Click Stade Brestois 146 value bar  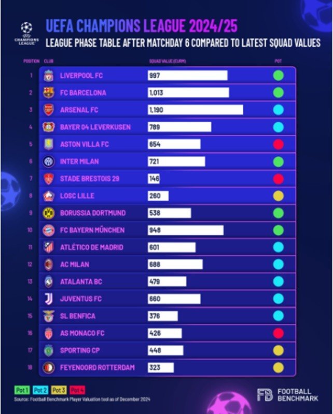tap(154, 179)
